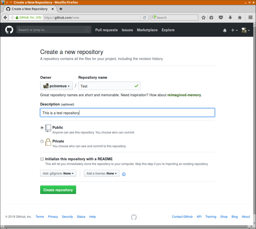This screenshot has width=256, height=229.
Task: Open the notifications bell
Action: point(225,30)
